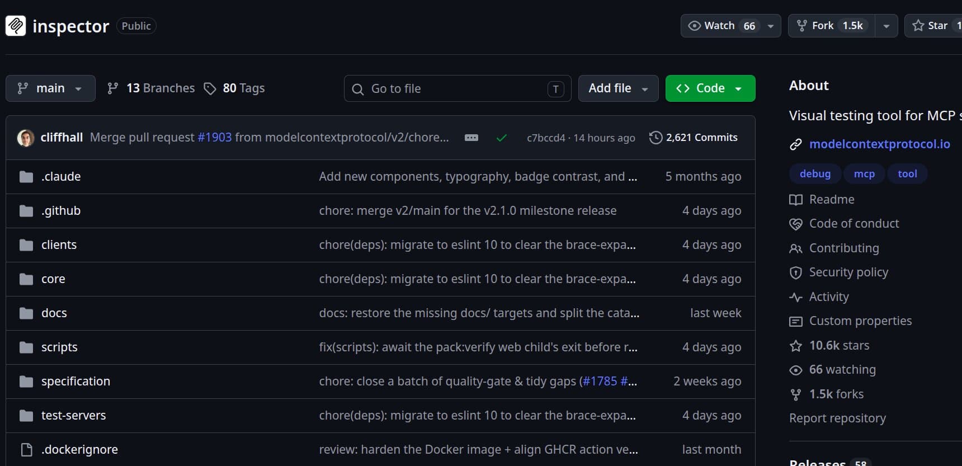The width and height of the screenshot is (962, 466).
Task: Open issue #1785 link in specification row
Action: pos(600,382)
